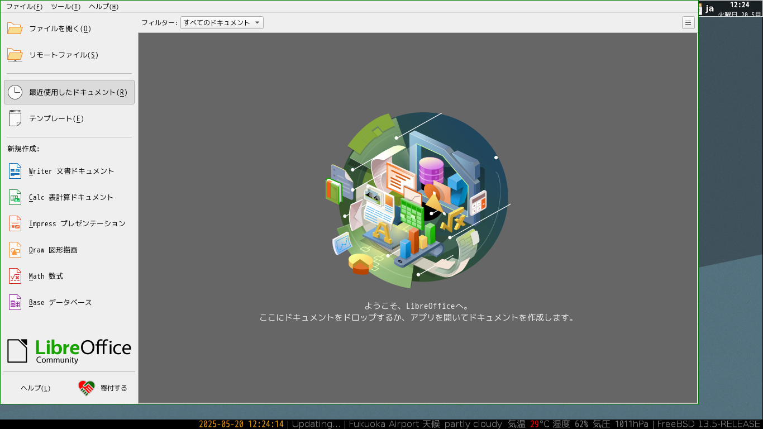This screenshot has width=763, height=429.
Task: Click the templates page icon
Action: point(15,118)
